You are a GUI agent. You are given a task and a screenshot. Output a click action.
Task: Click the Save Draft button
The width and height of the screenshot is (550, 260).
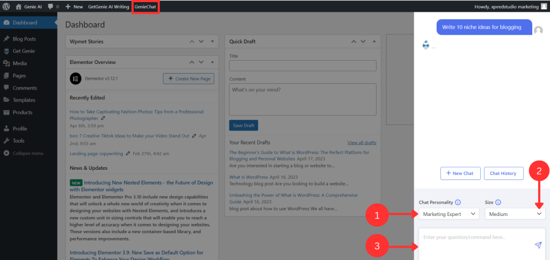244,125
